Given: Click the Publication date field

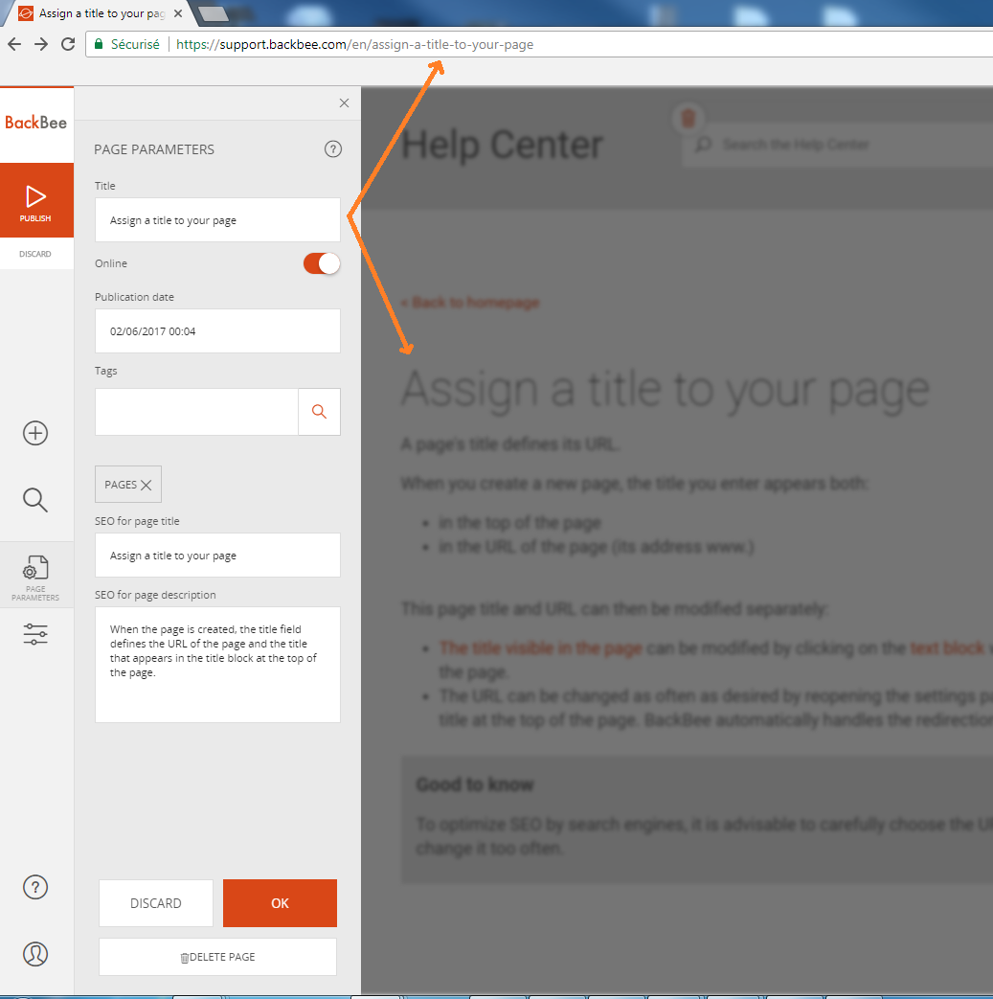Looking at the screenshot, I should [217, 330].
